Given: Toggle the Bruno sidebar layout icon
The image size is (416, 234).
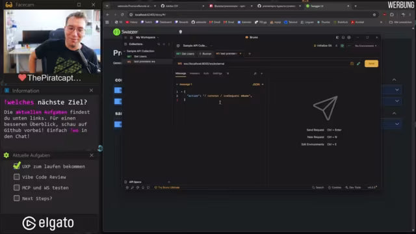Looking at the screenshot, I should click(337, 38).
